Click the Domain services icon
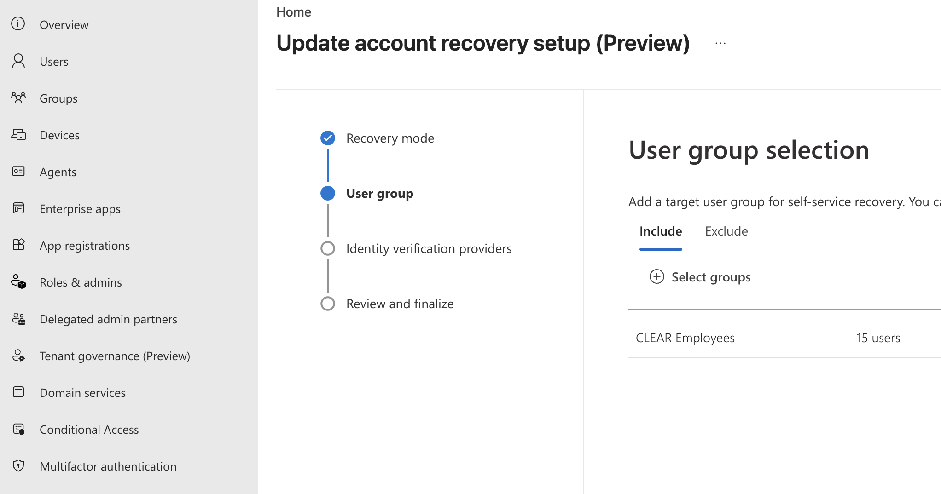 click(x=18, y=392)
